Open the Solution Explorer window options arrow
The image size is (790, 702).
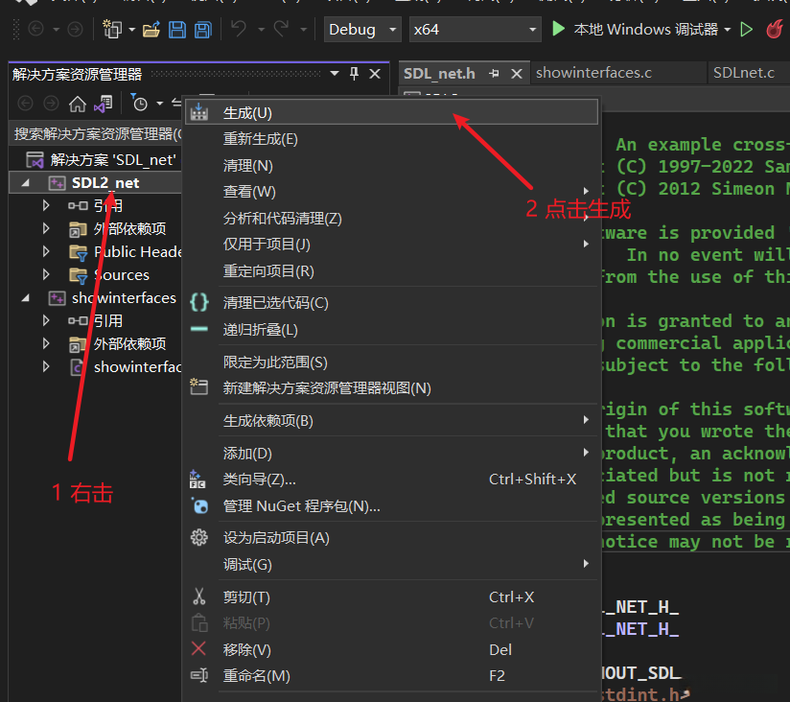coord(335,74)
